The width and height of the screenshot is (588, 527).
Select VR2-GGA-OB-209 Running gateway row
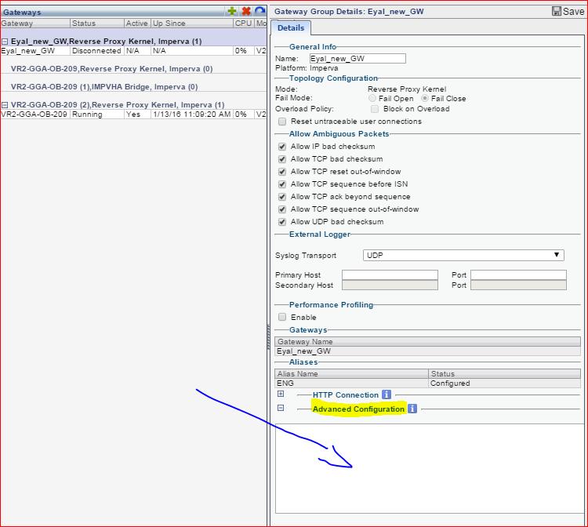[x=133, y=114]
